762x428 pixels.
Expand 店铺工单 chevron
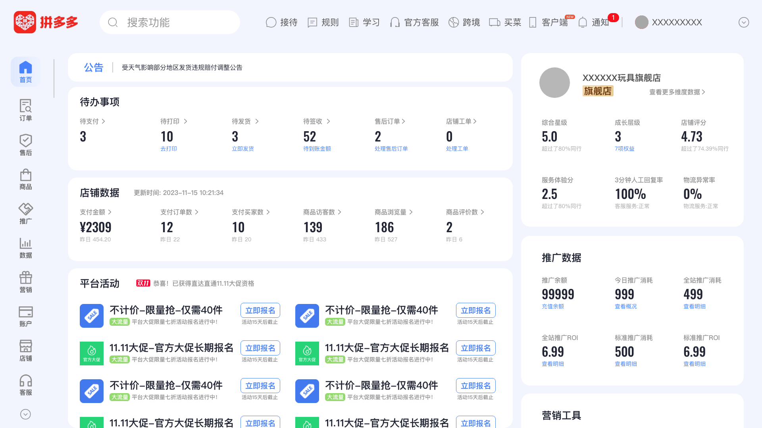click(475, 121)
